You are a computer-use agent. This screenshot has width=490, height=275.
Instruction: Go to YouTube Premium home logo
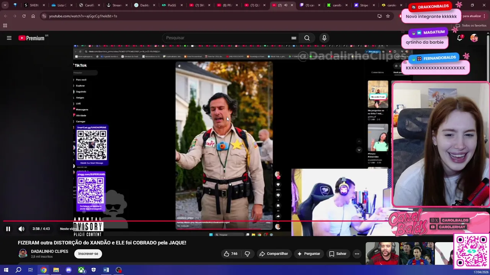(31, 38)
